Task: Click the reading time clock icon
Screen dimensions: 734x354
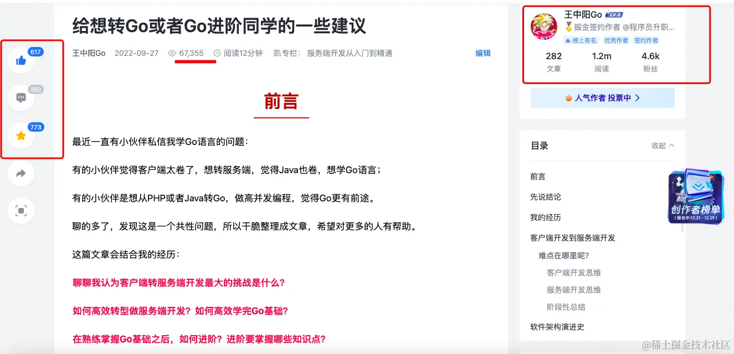Action: pos(217,53)
